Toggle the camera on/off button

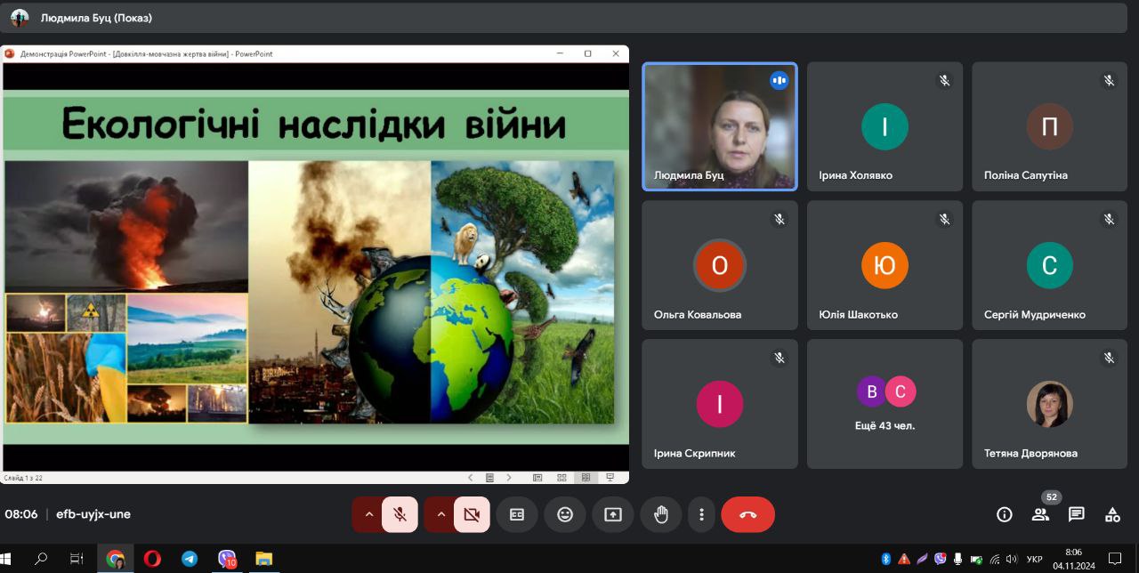coord(472,514)
